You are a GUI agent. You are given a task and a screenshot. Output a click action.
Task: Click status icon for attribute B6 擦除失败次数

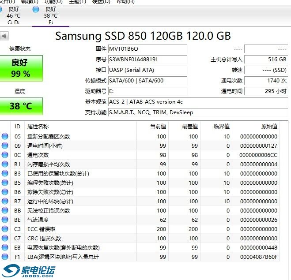tap(5, 192)
